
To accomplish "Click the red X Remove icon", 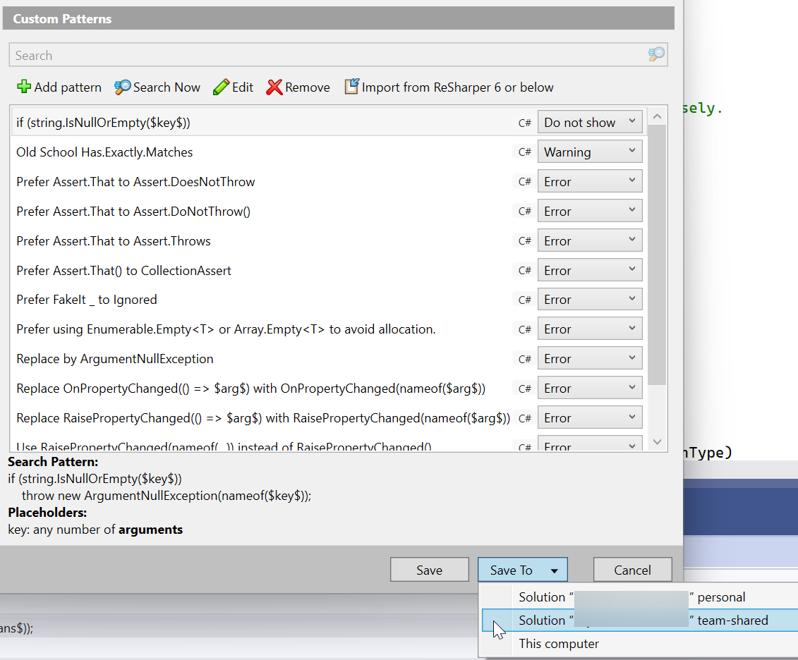I will (274, 87).
